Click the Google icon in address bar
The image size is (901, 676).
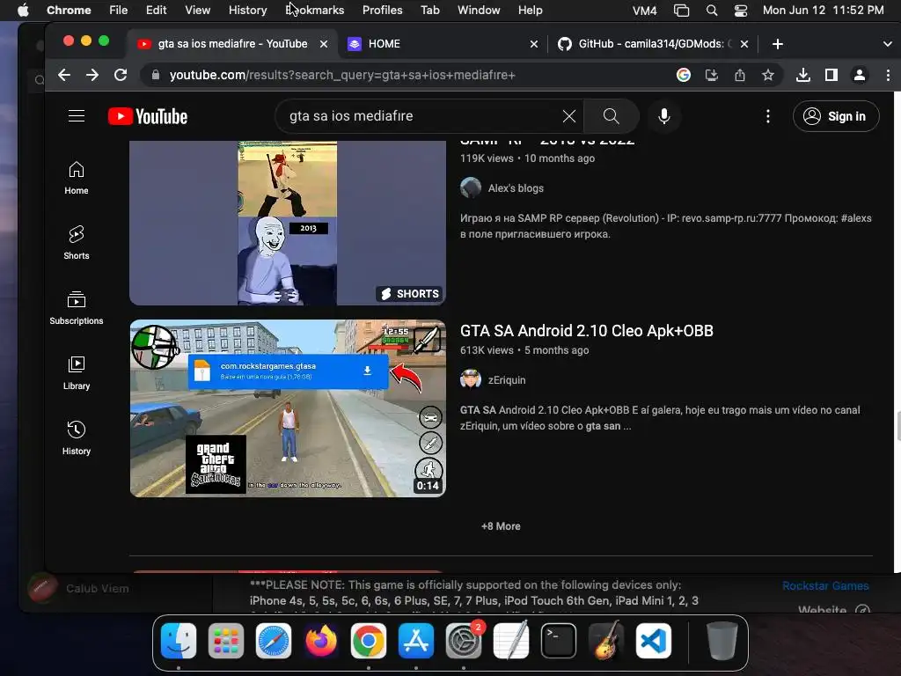click(x=683, y=75)
